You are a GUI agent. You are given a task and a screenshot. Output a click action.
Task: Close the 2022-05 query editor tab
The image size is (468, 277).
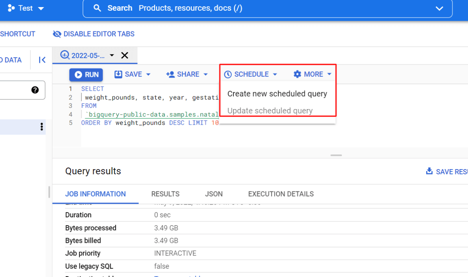click(x=125, y=55)
